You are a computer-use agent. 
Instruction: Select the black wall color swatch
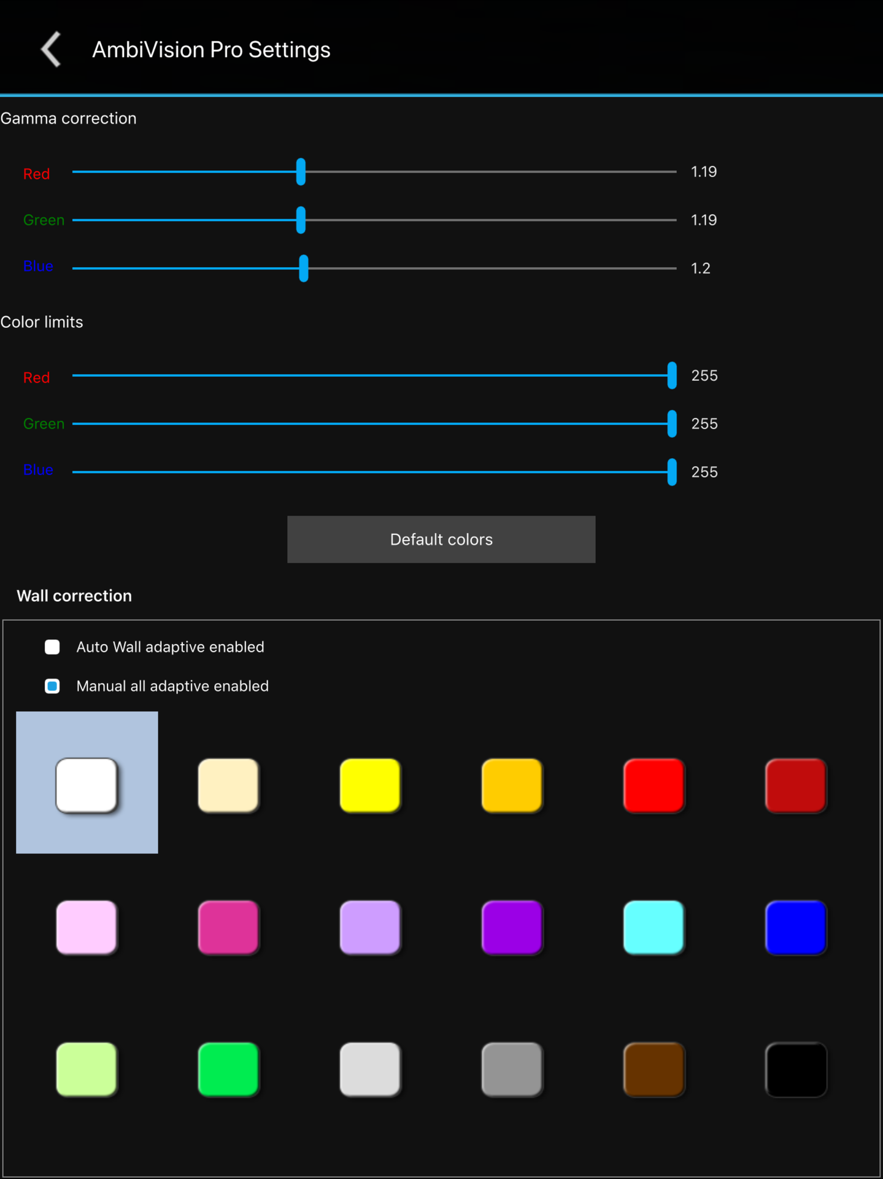click(x=796, y=1069)
